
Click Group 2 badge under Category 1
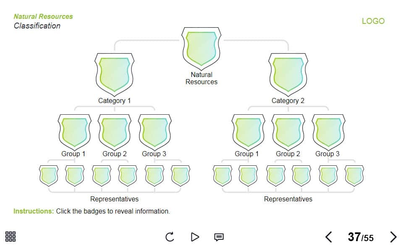pos(115,131)
